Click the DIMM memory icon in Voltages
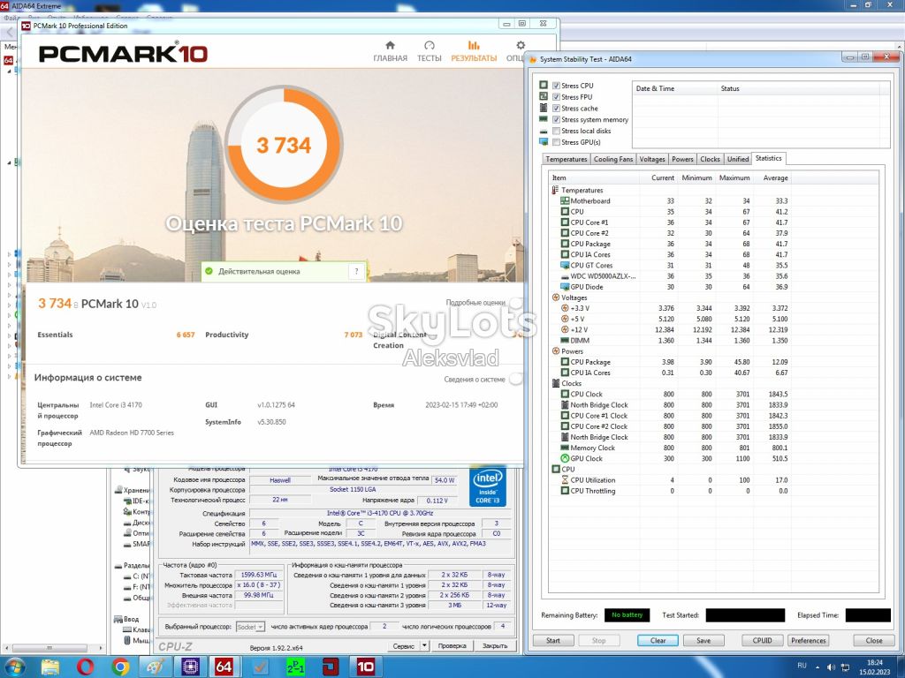 [x=565, y=341]
